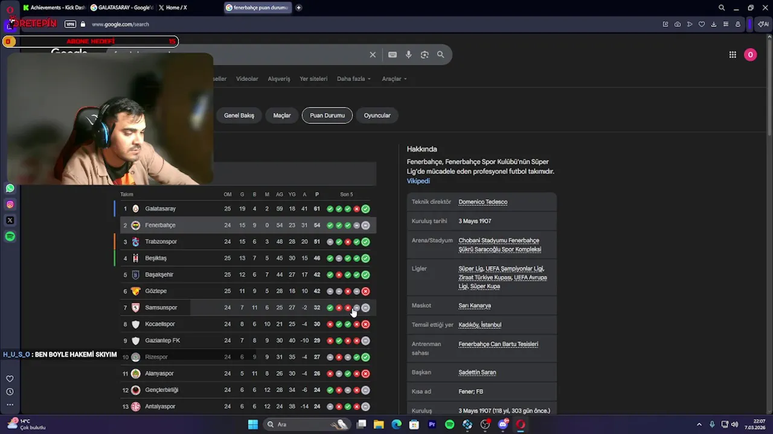The height and width of the screenshot is (434, 773).
Task: Open the Spotify app on the taskbar
Action: pyautogui.click(x=449, y=424)
